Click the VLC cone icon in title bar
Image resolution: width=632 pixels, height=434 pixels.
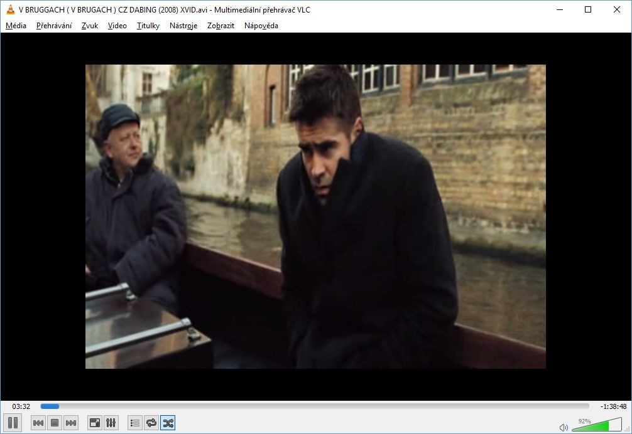[10, 9]
